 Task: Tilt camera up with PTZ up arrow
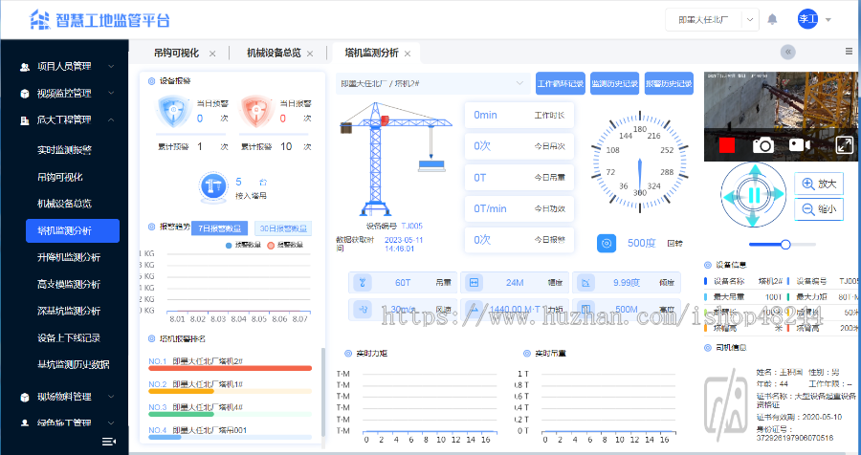click(x=755, y=171)
